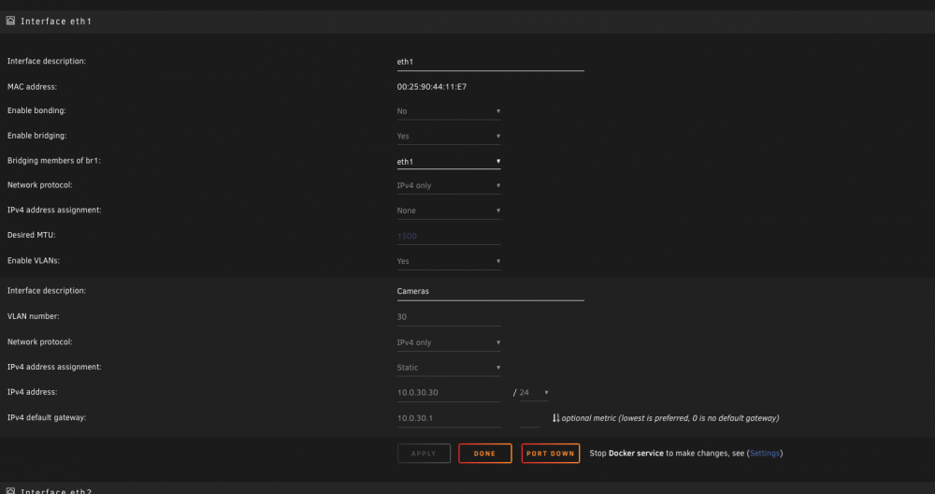
Task: Open the Enable bonding dropdown
Action: coord(449,111)
